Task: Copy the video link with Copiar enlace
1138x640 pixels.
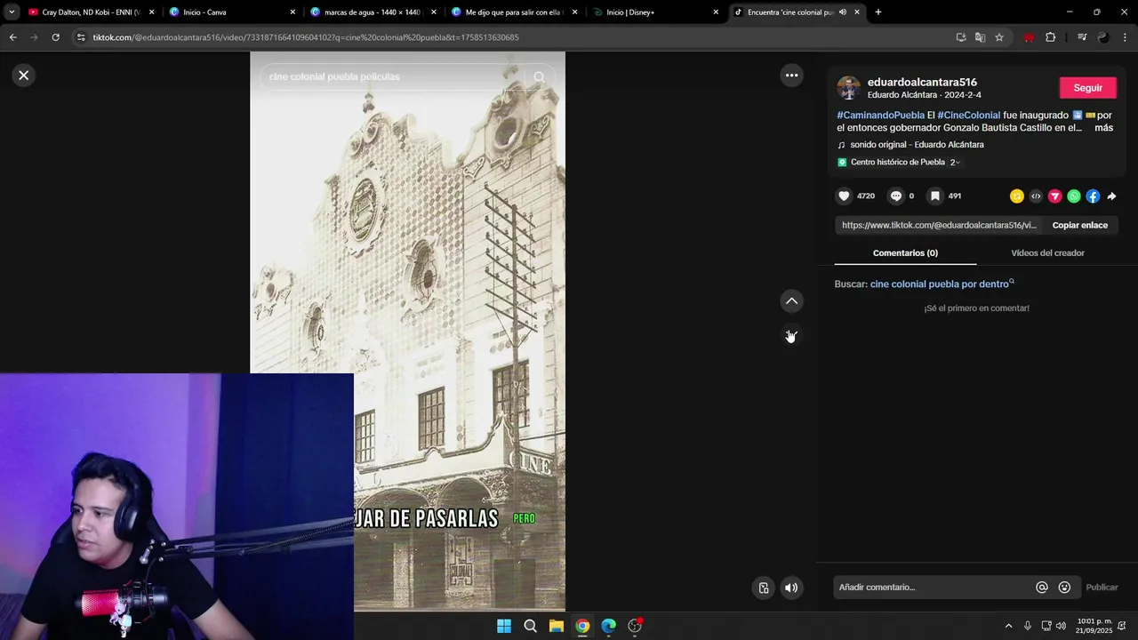Action: pyautogui.click(x=1079, y=226)
